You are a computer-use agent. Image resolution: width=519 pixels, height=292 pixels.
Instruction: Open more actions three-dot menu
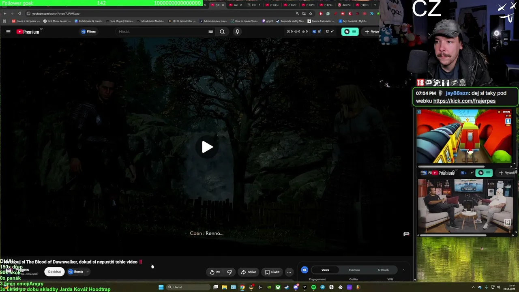[289, 272]
